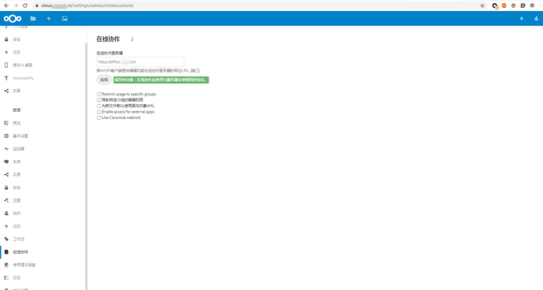Click the 在线协作服务器 field label
Screen dimensions: 543x290
pos(109,53)
